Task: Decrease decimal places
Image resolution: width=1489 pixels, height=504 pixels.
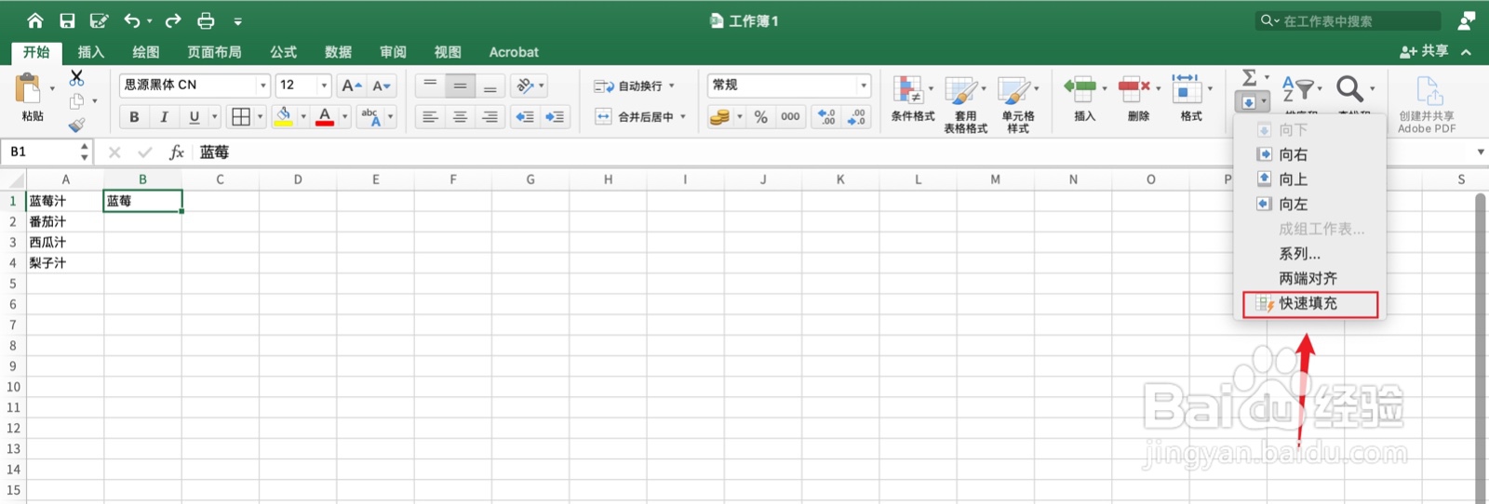Action: tap(857, 116)
